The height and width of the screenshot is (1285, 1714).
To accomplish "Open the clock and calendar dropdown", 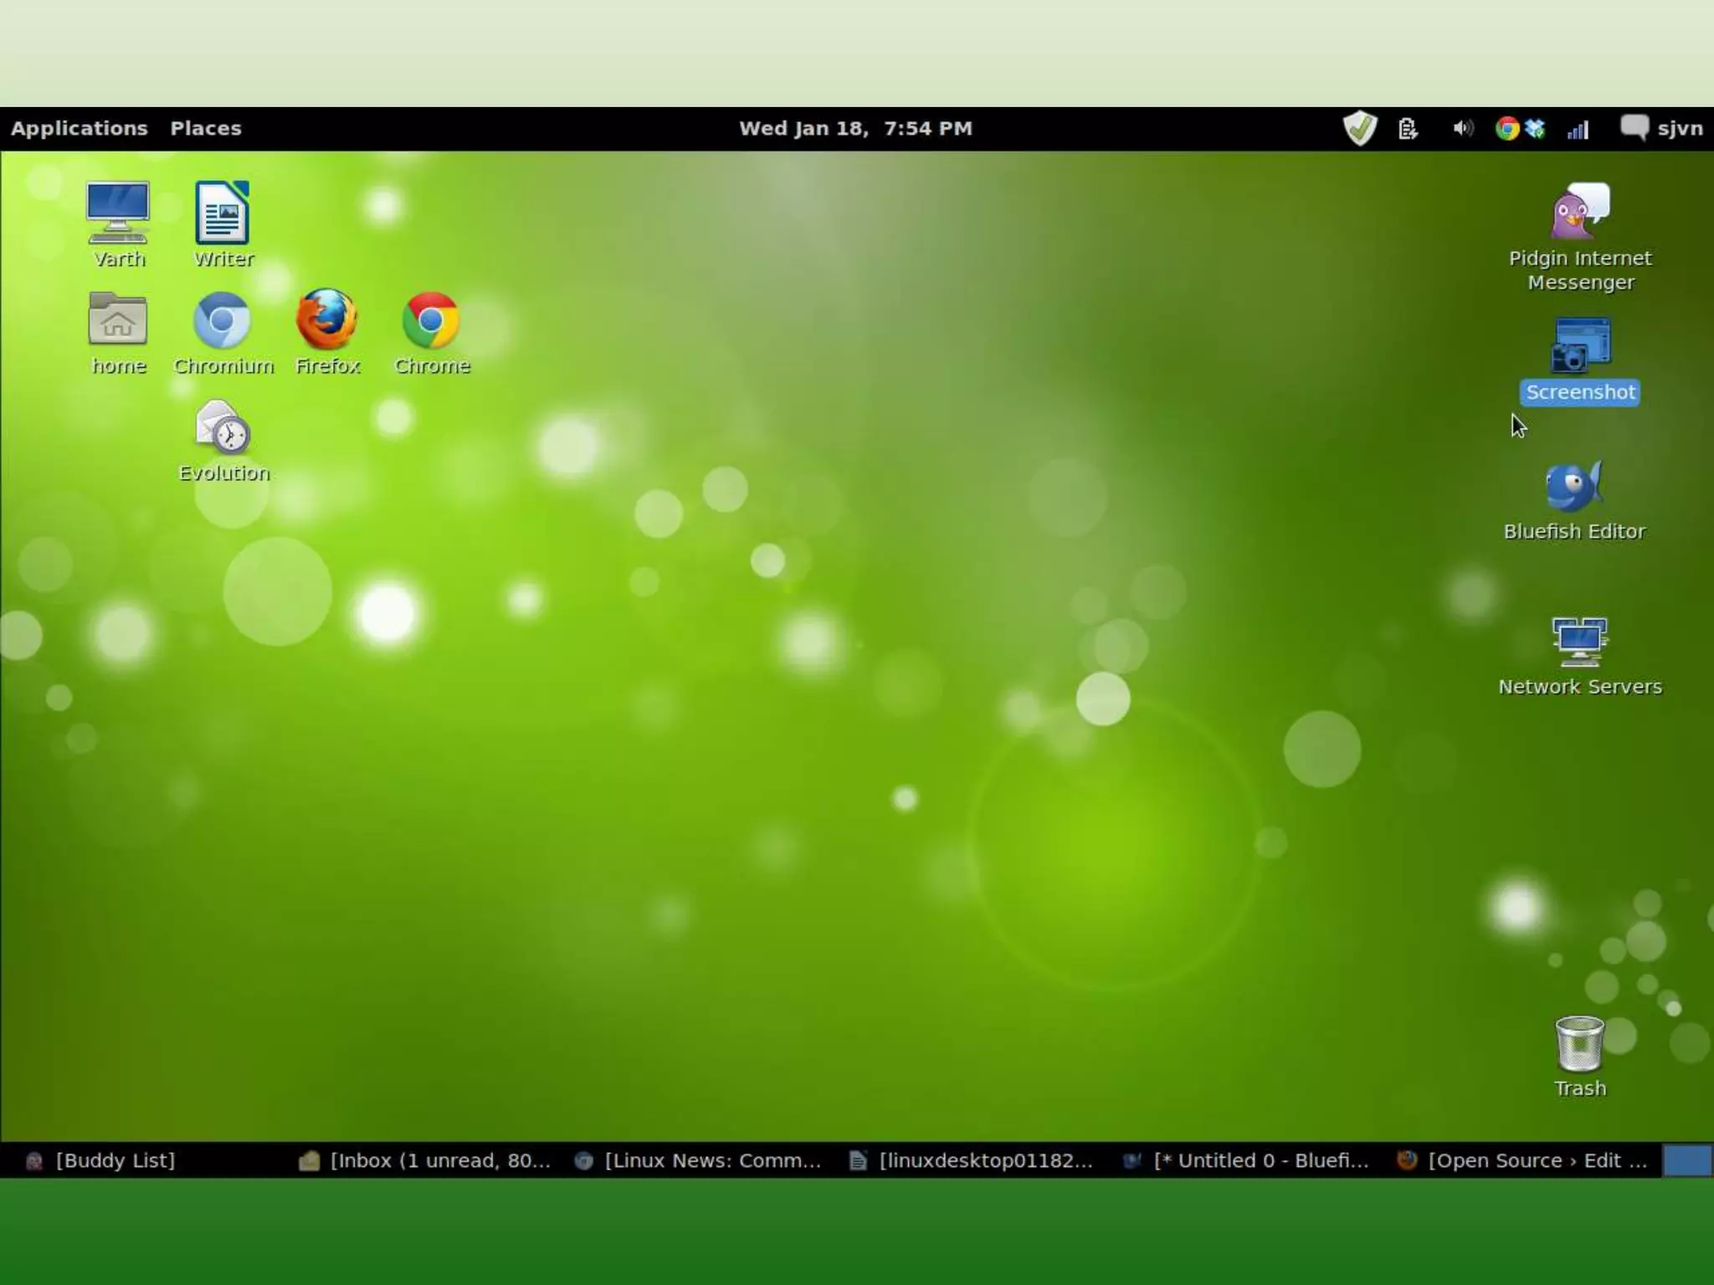I will pyautogui.click(x=855, y=128).
